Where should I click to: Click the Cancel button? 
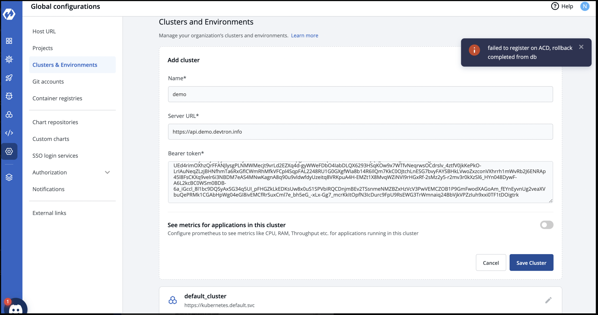[x=491, y=263]
